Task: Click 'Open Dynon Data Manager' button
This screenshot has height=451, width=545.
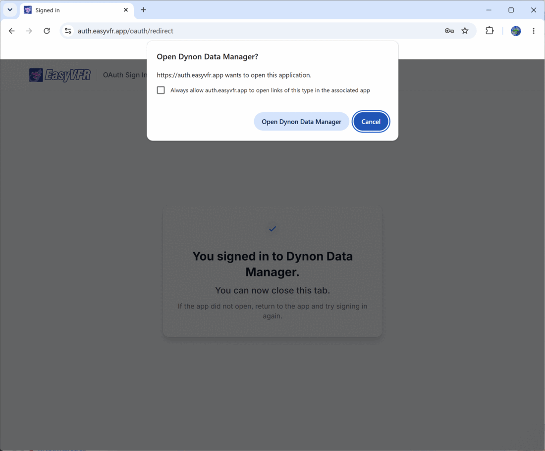Action: point(301,122)
